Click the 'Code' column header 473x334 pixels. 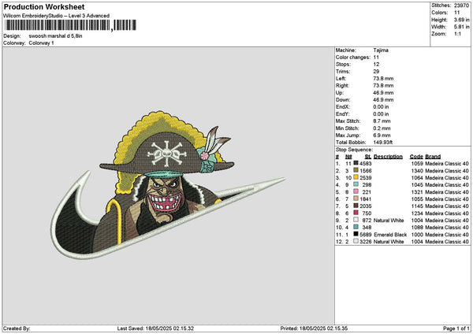(416, 157)
